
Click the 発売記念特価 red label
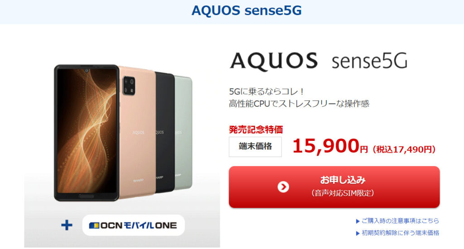[256, 129]
